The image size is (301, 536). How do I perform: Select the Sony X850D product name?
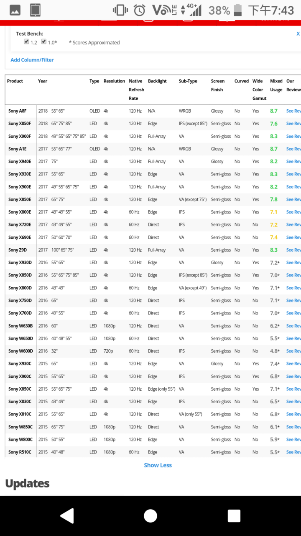click(x=20, y=275)
